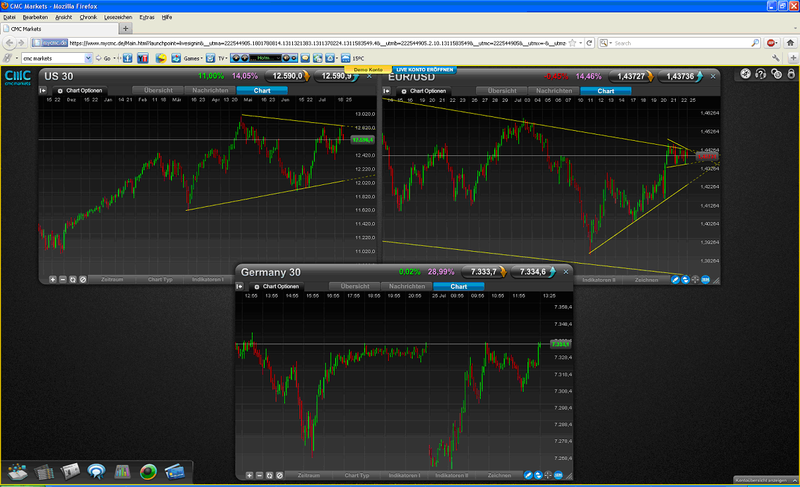This screenshot has width=800, height=487.
Task: Expand Indikatoren I on US 30 chart
Action: [x=208, y=280]
